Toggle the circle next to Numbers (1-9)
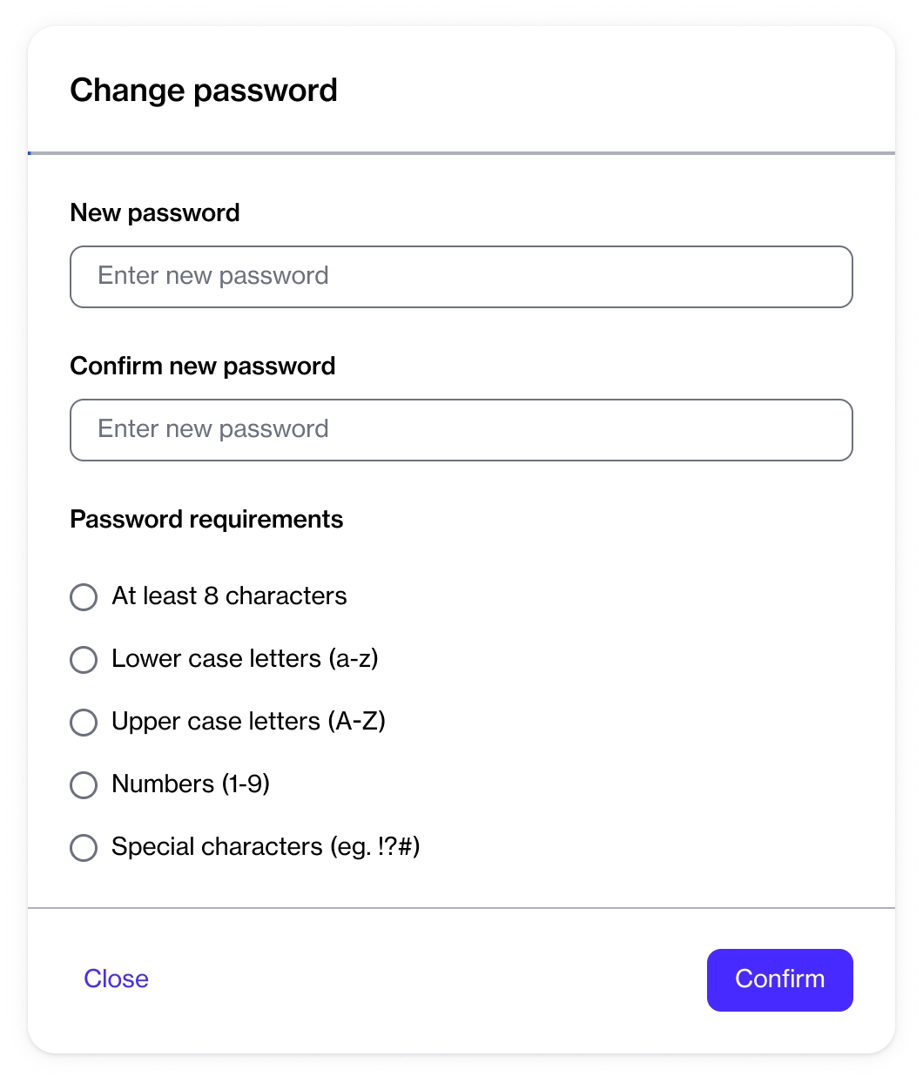 click(x=84, y=785)
